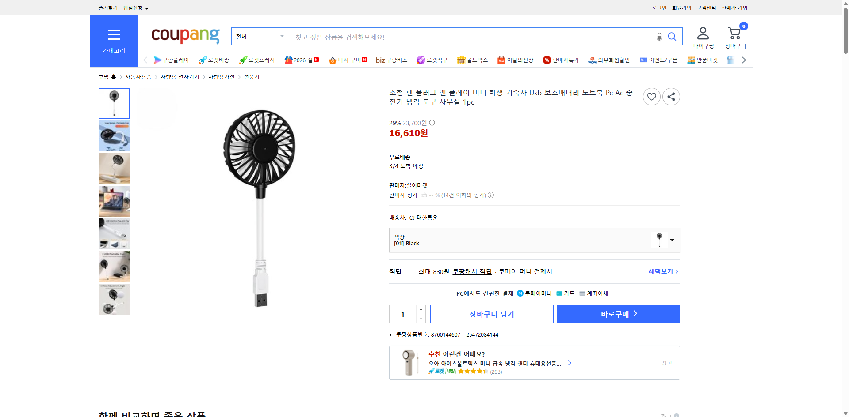Open the 골드박스 menu item
Viewport: 849px width, 417px height.
[472, 60]
